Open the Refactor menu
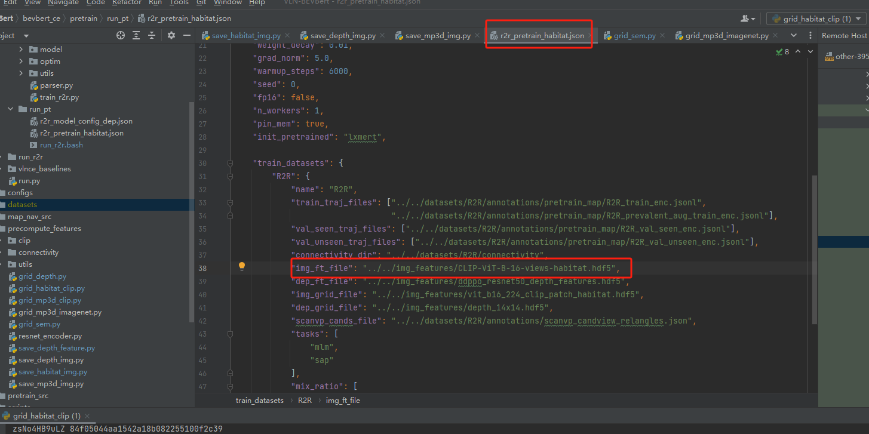Screen dimensions: 869x434 127,2
